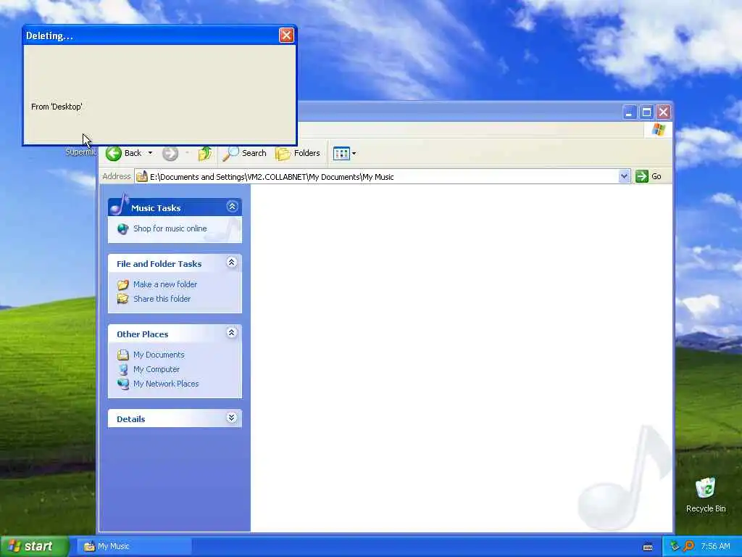Click the Share this folder icon
The image size is (742, 557).
123,299
